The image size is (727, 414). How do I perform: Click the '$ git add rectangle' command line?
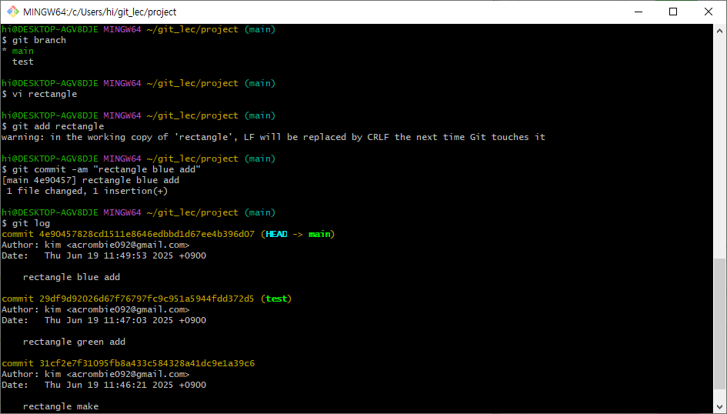pos(53,126)
